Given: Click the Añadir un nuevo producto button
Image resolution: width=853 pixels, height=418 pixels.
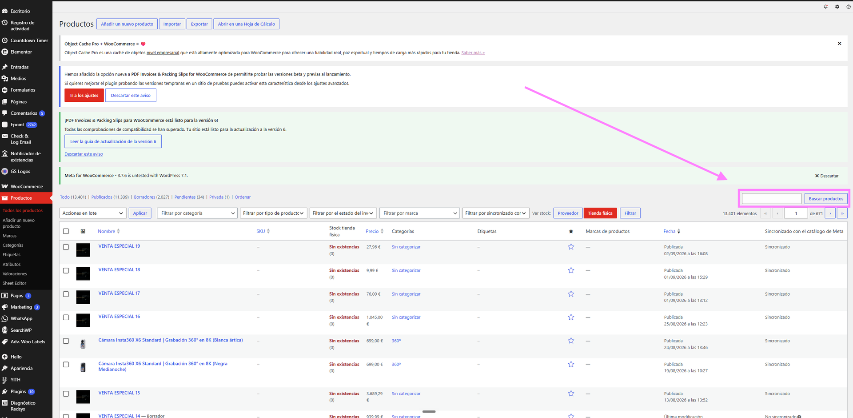Looking at the screenshot, I should 127,24.
